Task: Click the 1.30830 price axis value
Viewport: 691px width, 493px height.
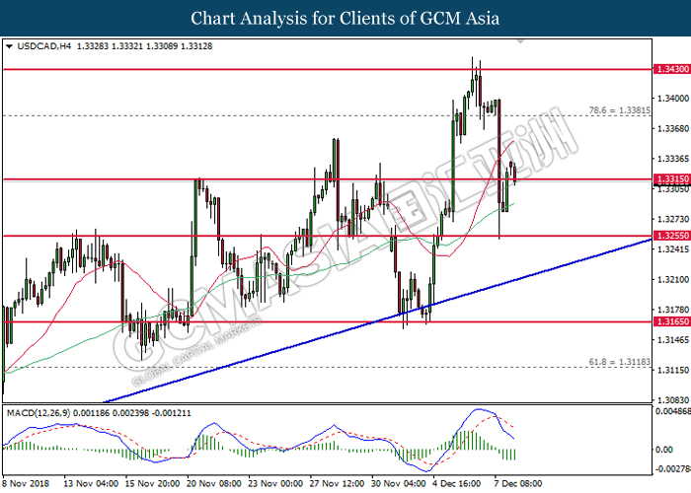Action: 673,400
